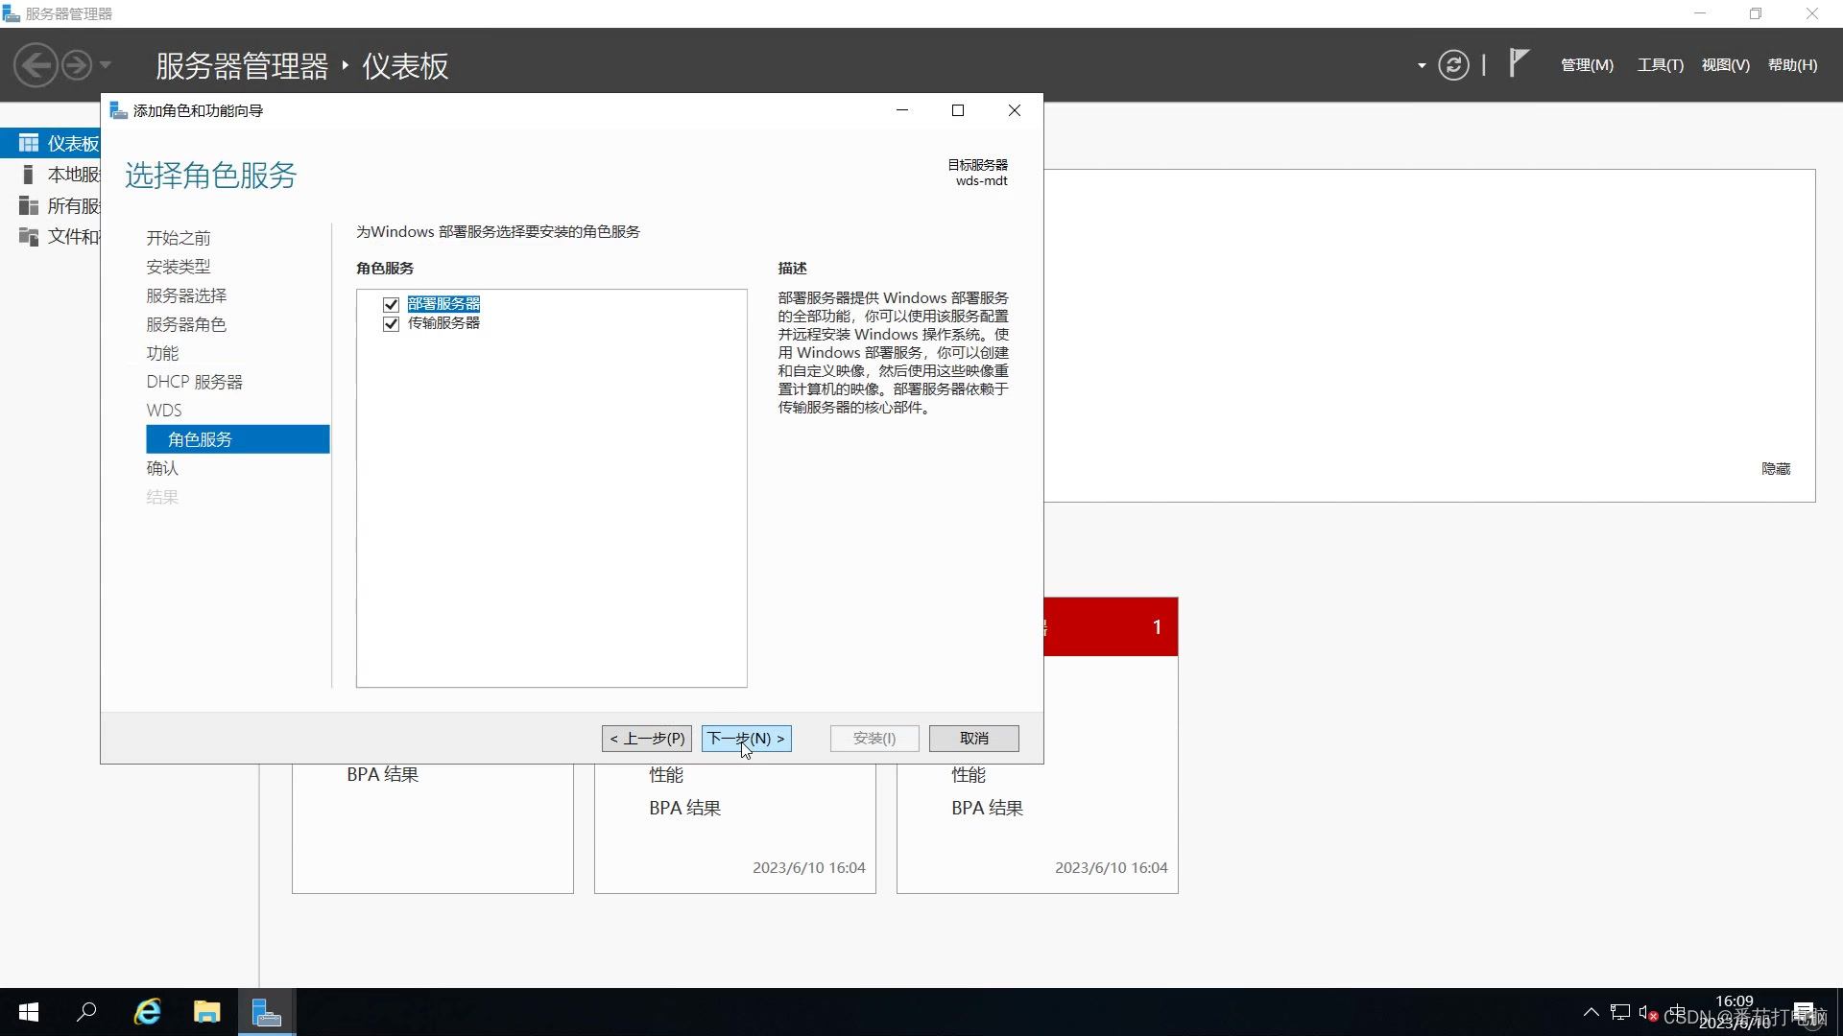Click the file and storage icon in sidebar
The width and height of the screenshot is (1843, 1036).
point(29,236)
